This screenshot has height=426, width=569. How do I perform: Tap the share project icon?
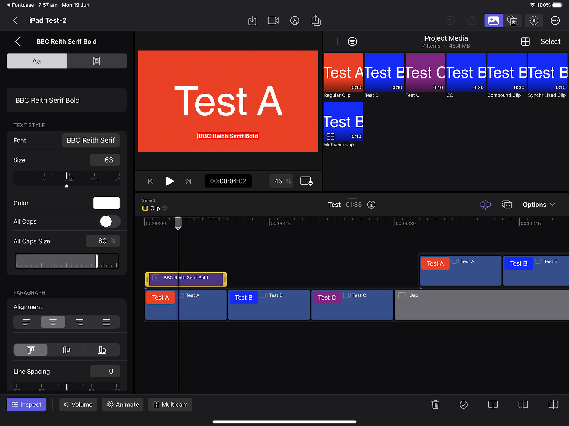point(316,21)
